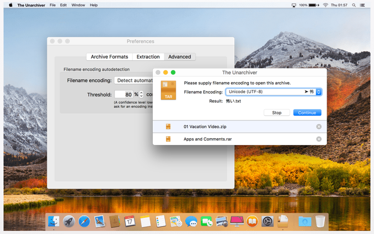Open the Wi-Fi status menu
The width and height of the screenshot is (374, 234).
[325, 5]
